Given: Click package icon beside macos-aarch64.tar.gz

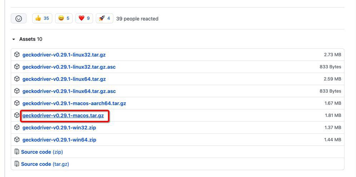Looking at the screenshot, I should click(17, 103).
